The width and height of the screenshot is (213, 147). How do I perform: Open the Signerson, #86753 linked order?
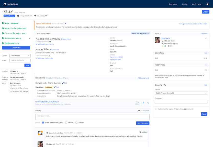tap(116, 57)
